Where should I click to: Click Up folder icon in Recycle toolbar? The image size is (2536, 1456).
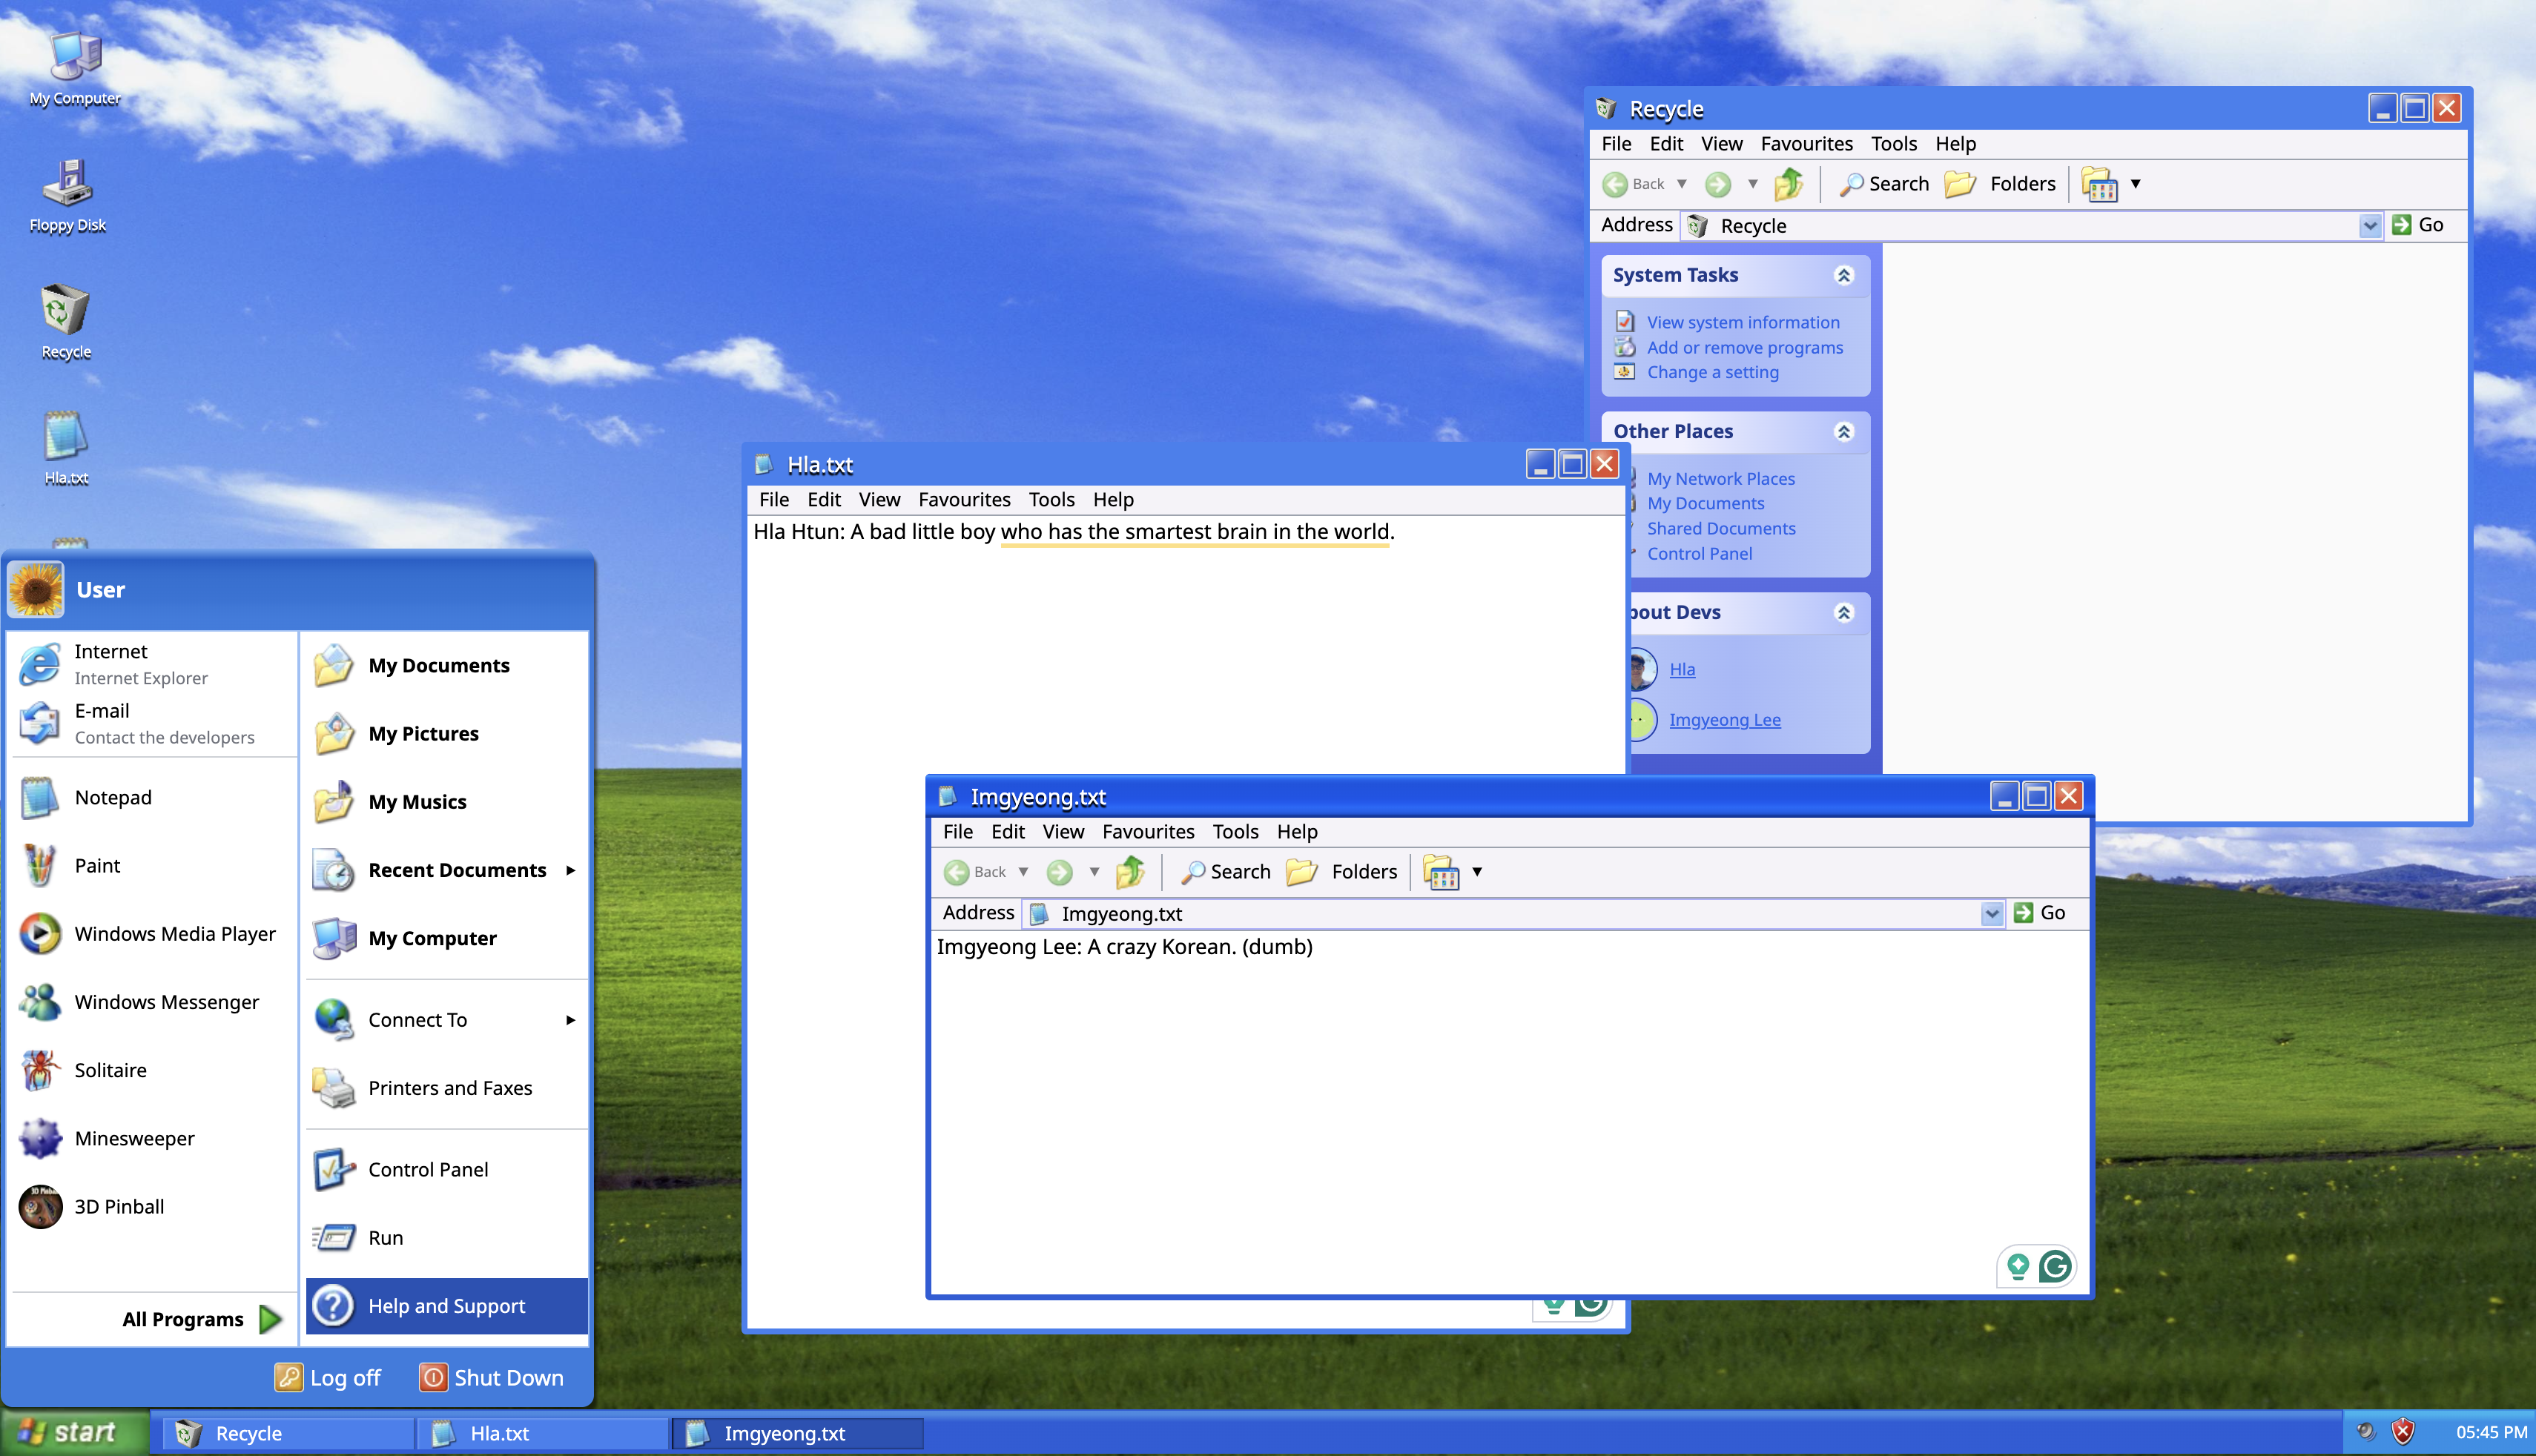pyautogui.click(x=1788, y=184)
